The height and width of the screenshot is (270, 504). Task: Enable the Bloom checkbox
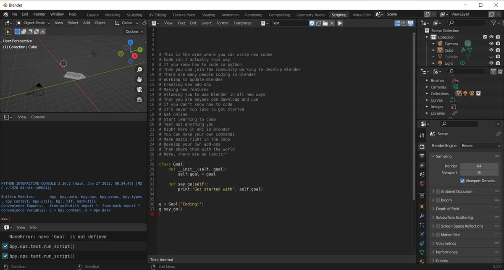(x=438, y=200)
